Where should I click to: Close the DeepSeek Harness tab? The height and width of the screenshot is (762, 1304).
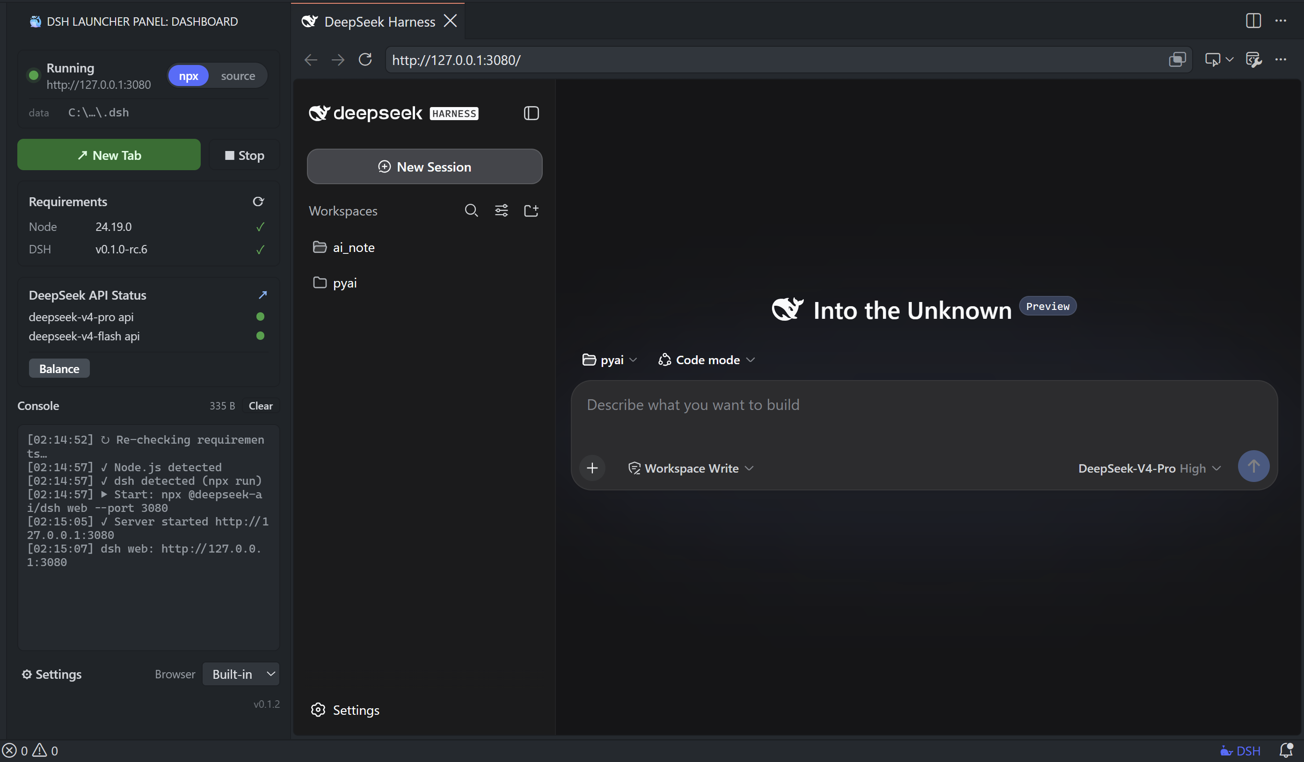tap(450, 21)
